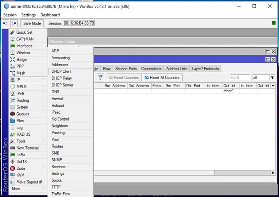Click the Routing sidebar icon
The width and height of the screenshot is (279, 197).
pyautogui.click(x=13, y=100)
